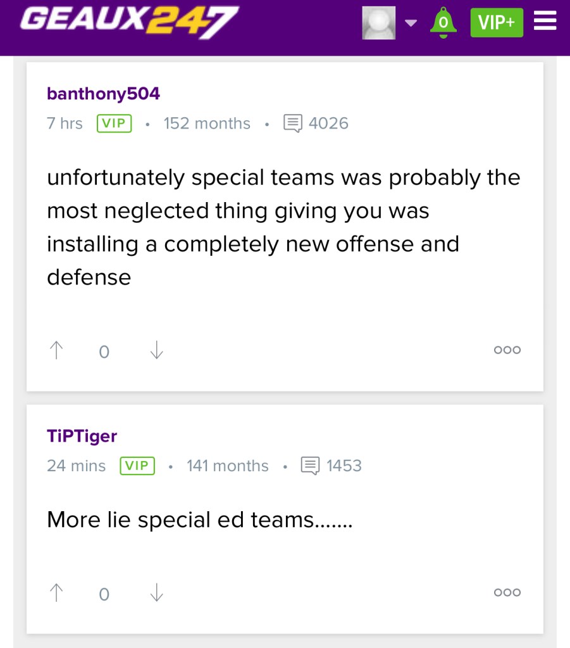
Task: Downvote banthony504's post
Action: 156,350
